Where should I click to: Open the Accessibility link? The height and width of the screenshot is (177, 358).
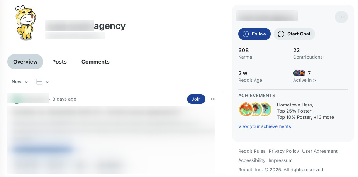pos(252,160)
